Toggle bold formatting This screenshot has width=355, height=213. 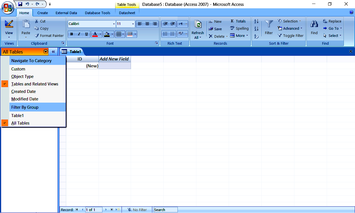(x=71, y=34)
